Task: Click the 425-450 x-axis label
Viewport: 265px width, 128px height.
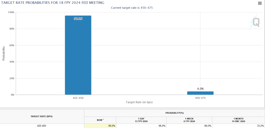Action: point(78,98)
